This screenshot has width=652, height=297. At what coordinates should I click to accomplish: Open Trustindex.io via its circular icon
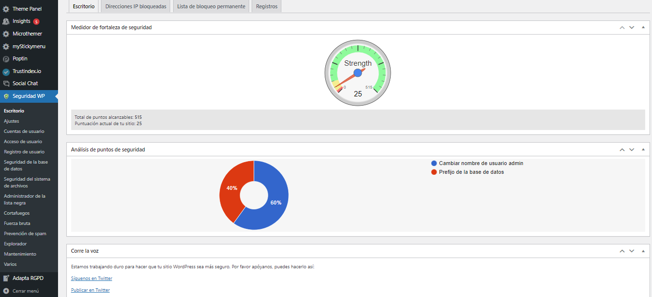[x=5, y=71]
